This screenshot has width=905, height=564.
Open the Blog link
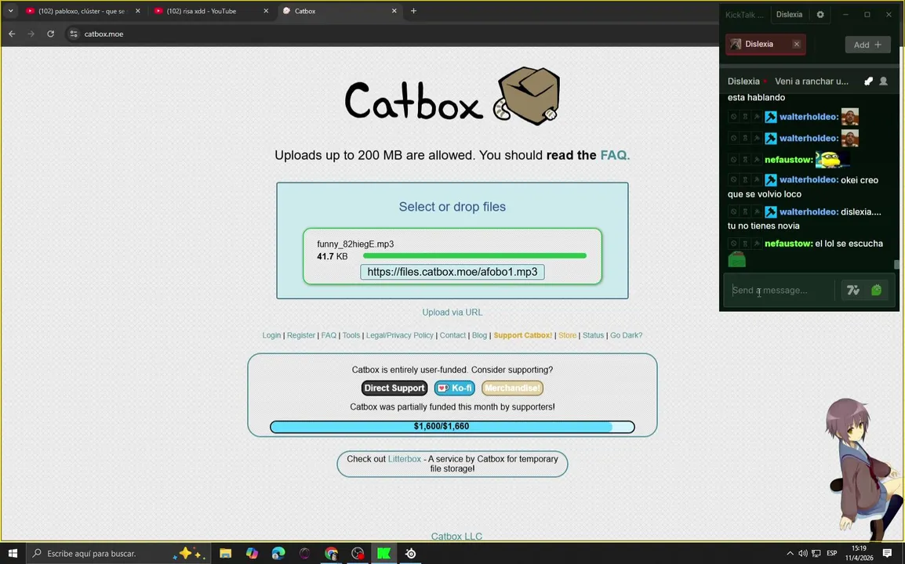point(479,335)
